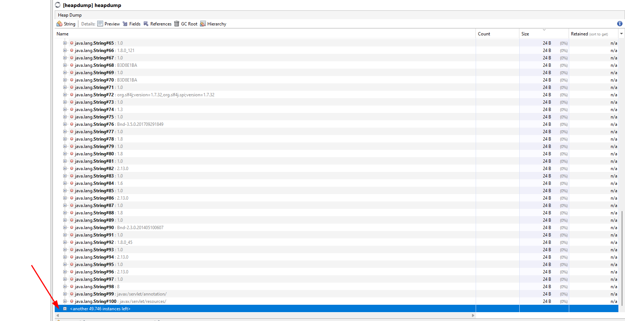Expand the java.lang.String#100 node
This screenshot has width=625, height=321.
pyautogui.click(x=65, y=301)
